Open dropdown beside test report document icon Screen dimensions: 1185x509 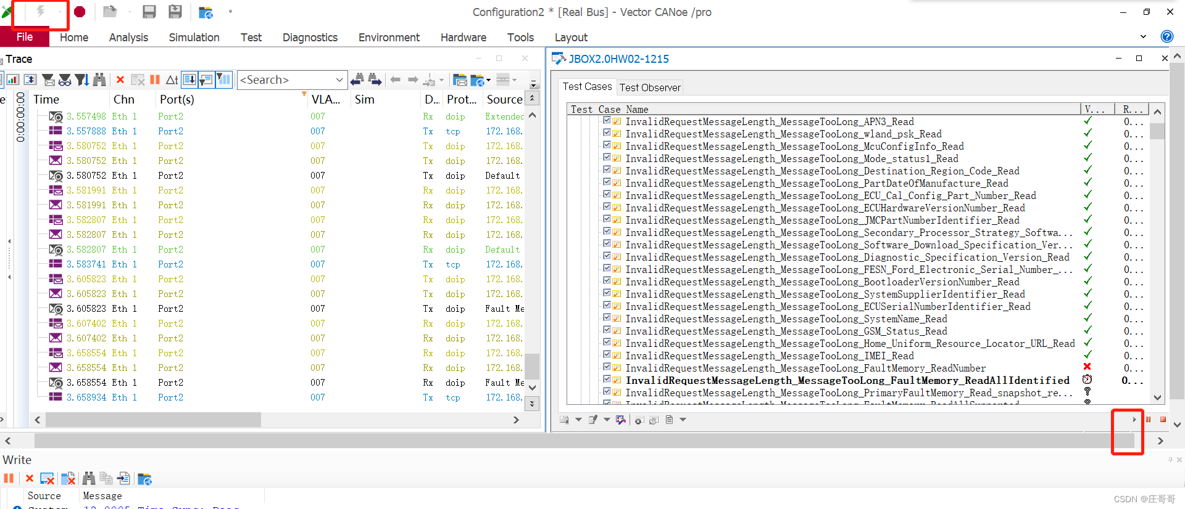pyautogui.click(x=683, y=420)
